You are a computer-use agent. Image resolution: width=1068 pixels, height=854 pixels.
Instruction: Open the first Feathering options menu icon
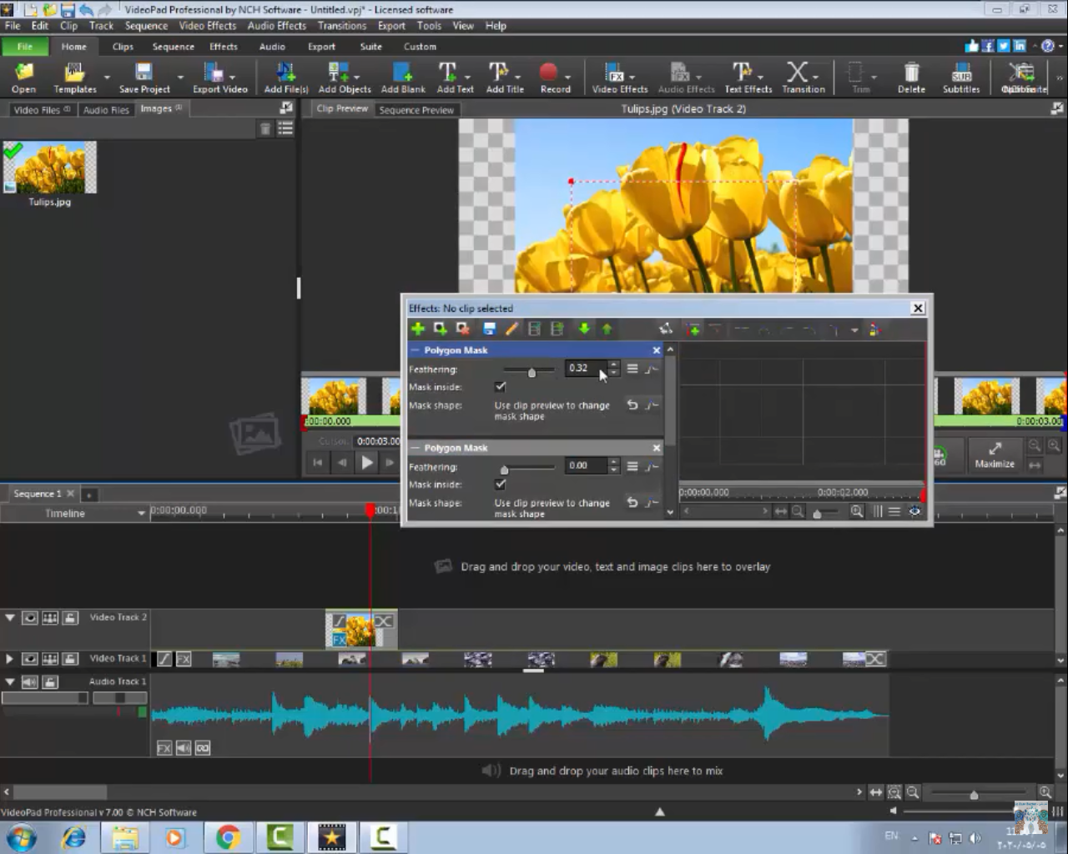(632, 369)
